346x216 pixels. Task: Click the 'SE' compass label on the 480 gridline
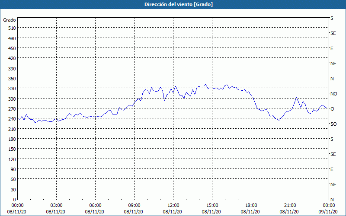[333, 33]
